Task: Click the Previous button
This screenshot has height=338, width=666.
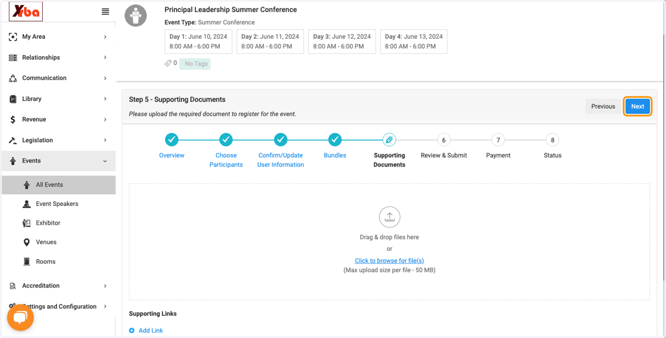Action: click(x=603, y=107)
